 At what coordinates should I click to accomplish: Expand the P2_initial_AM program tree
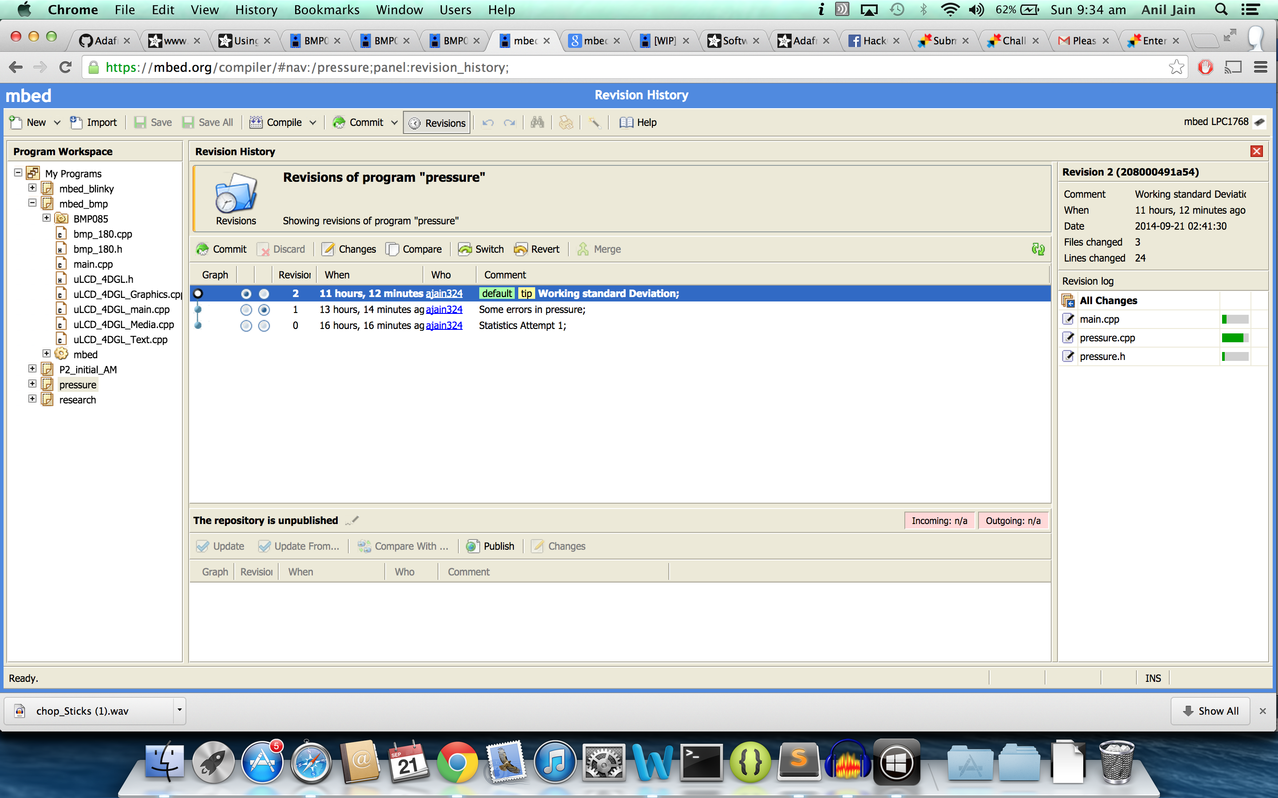point(32,369)
